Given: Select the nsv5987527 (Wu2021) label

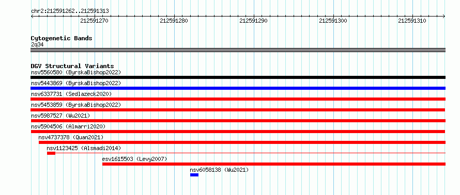Looking at the screenshot, I should [x=60, y=116].
